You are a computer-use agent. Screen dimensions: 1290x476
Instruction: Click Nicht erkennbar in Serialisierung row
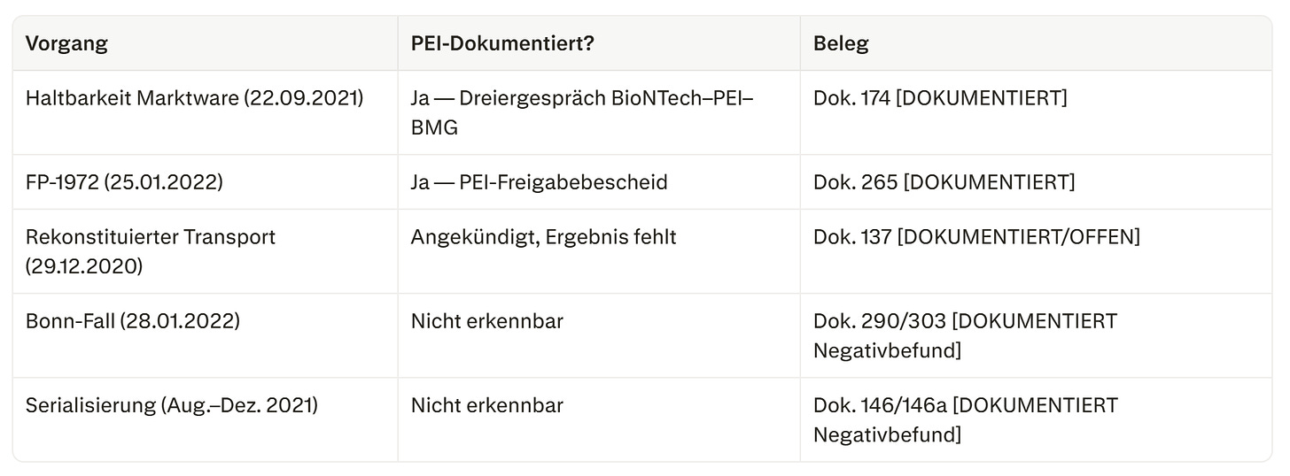coord(486,405)
